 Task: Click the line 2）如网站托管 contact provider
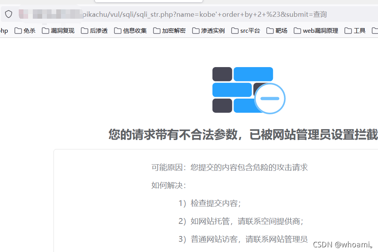point(241,221)
